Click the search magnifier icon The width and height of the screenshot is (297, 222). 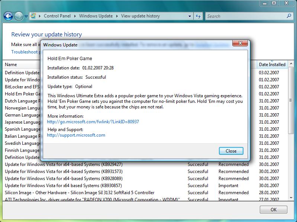coord(289,16)
